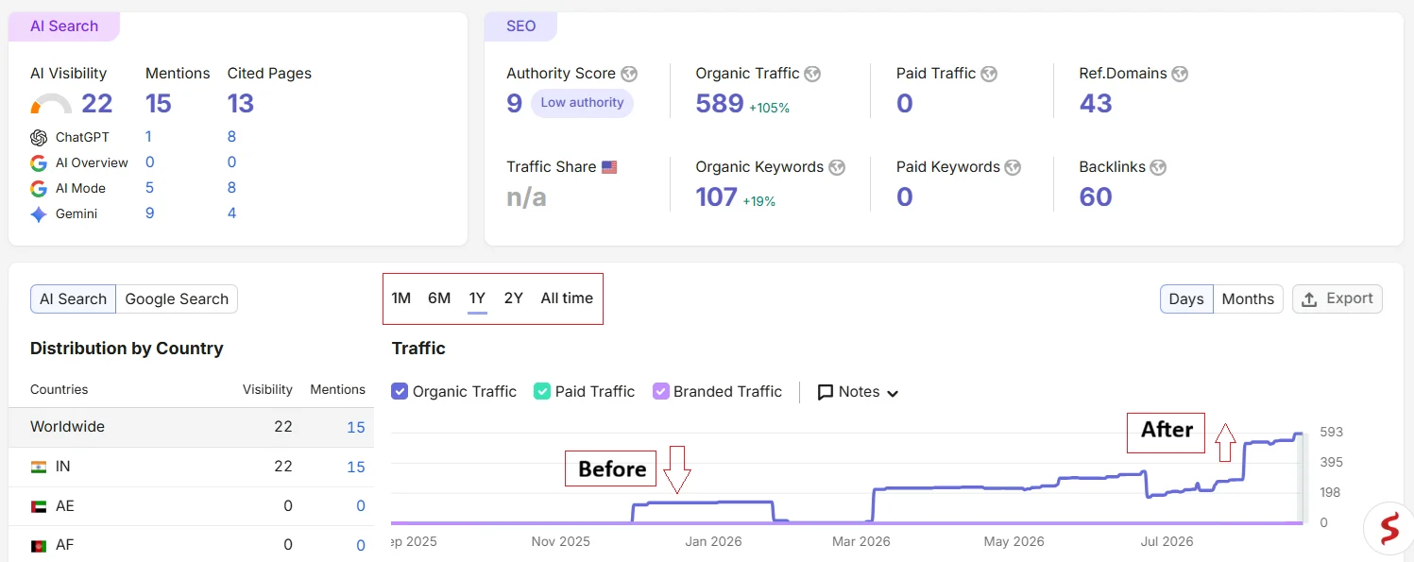This screenshot has height=562, width=1414.
Task: Select the 6M time range
Action: click(439, 298)
